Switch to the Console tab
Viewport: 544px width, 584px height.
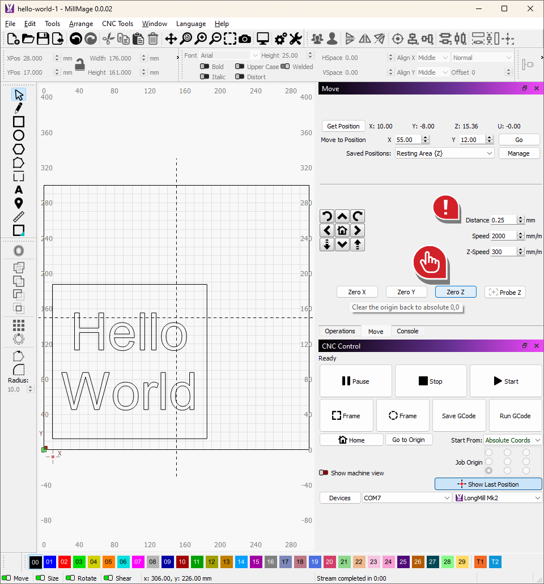pyautogui.click(x=407, y=332)
